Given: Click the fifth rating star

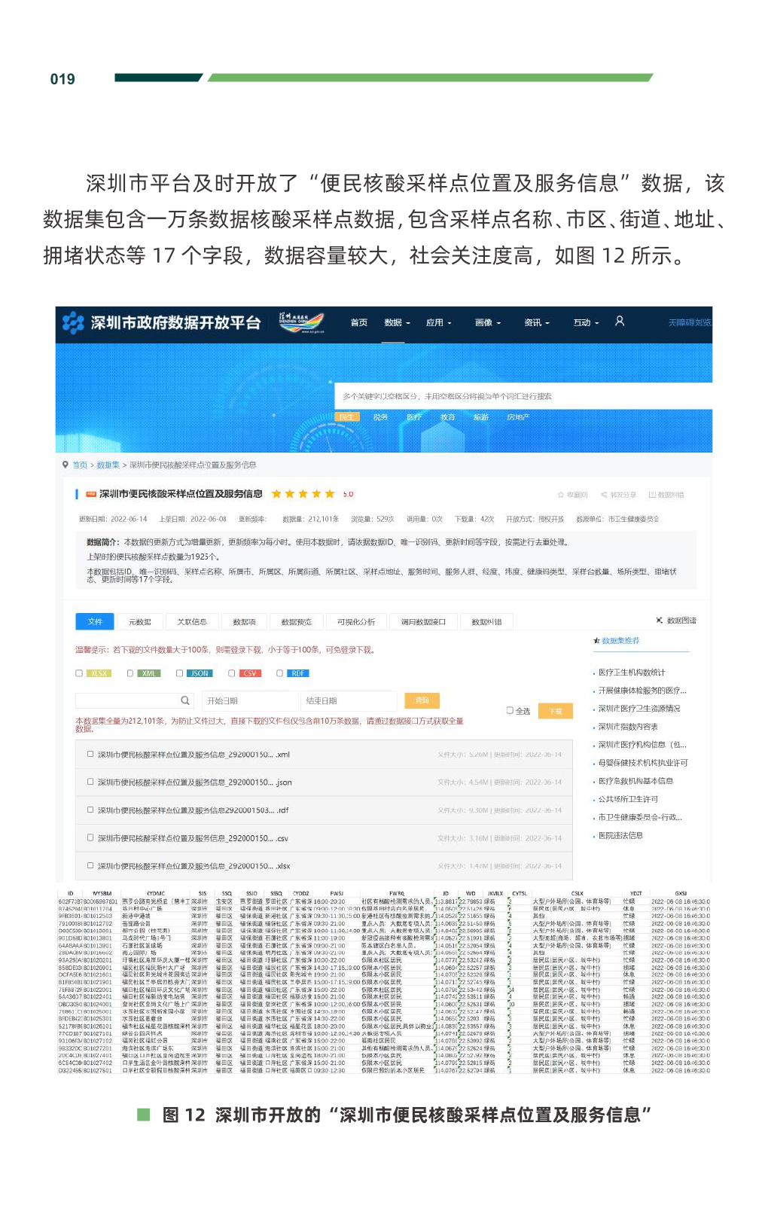Looking at the screenshot, I should 330,494.
